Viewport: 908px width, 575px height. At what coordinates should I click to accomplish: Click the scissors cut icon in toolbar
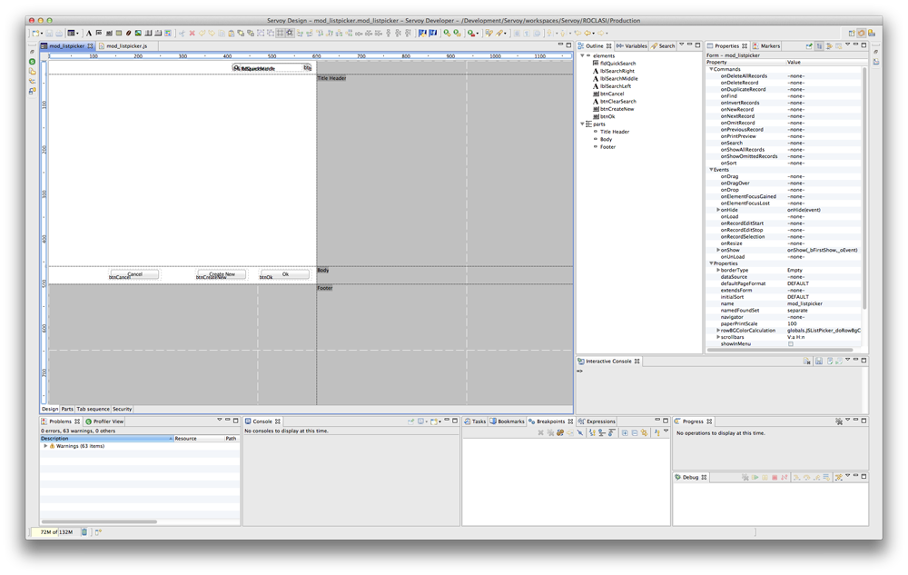pos(183,34)
